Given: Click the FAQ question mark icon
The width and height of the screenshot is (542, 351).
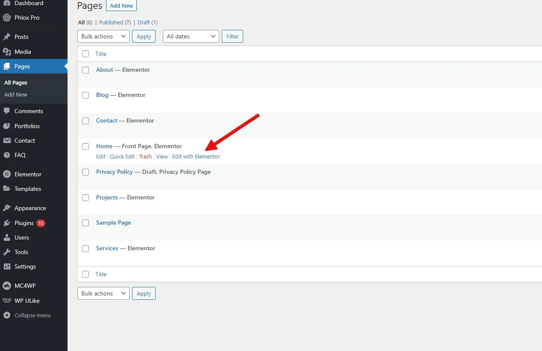Looking at the screenshot, I should point(7,155).
